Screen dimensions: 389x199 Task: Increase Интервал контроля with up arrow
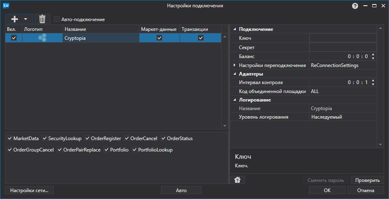point(373,81)
